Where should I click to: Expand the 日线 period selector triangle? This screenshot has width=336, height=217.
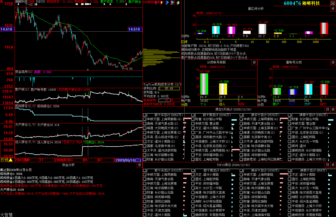pos(11,160)
